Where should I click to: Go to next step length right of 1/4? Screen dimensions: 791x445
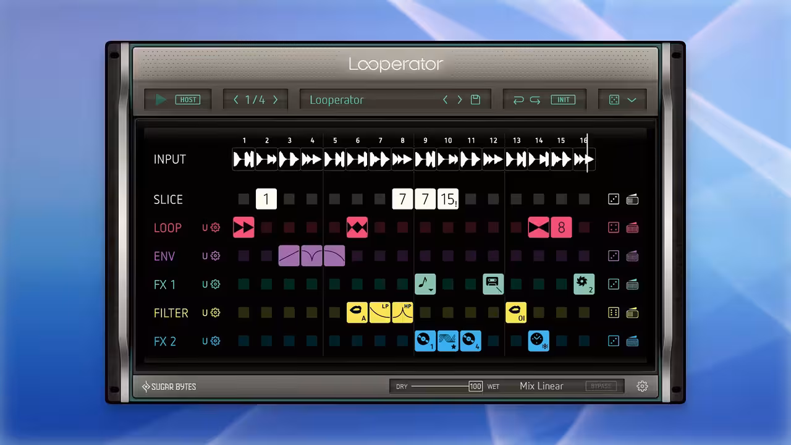pos(276,100)
